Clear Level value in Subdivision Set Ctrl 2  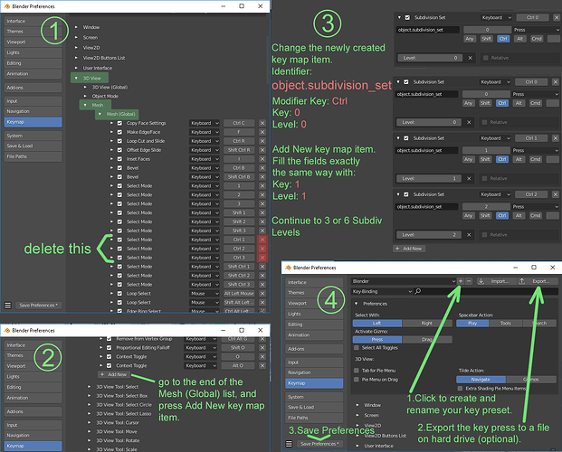pos(469,235)
